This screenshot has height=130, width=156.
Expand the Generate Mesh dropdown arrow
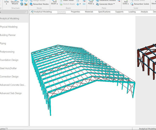(114, 4)
